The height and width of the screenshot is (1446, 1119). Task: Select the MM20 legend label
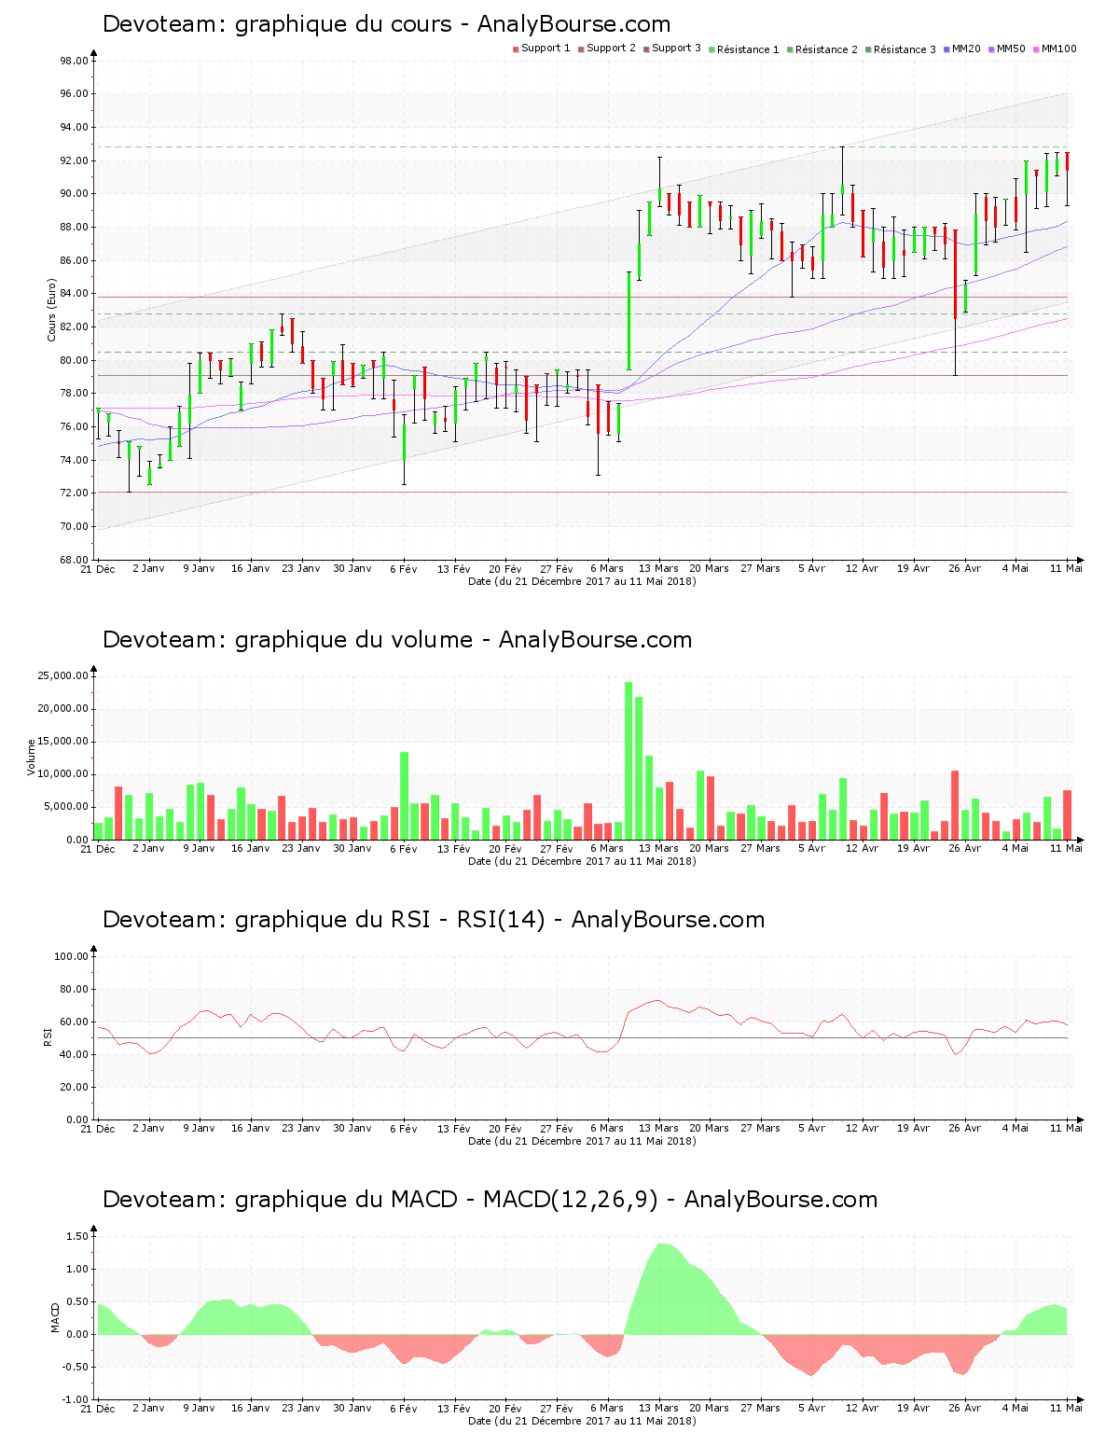coord(966,49)
